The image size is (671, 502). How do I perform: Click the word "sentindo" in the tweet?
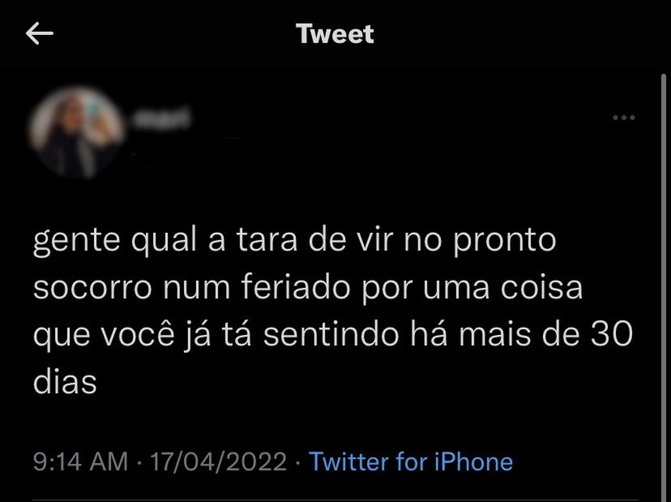point(331,334)
